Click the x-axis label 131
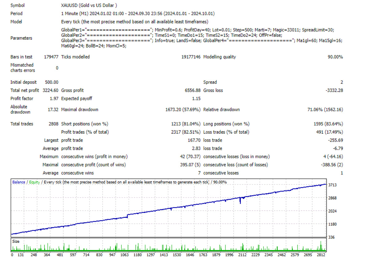Screen dimensions: 366x260 (x=21, y=255)
